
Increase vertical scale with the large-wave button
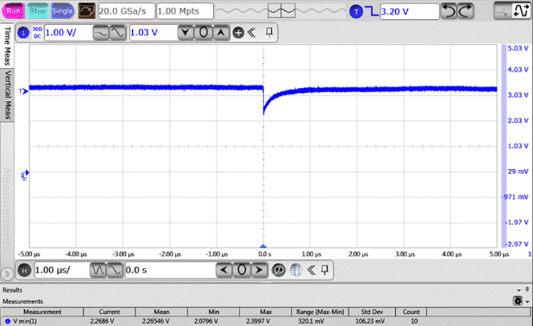[x=117, y=33]
